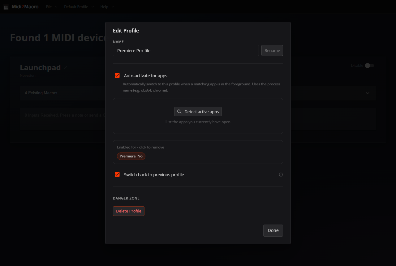Click Done to close Edit Profile
Image resolution: width=396 pixels, height=266 pixels.
(273, 230)
